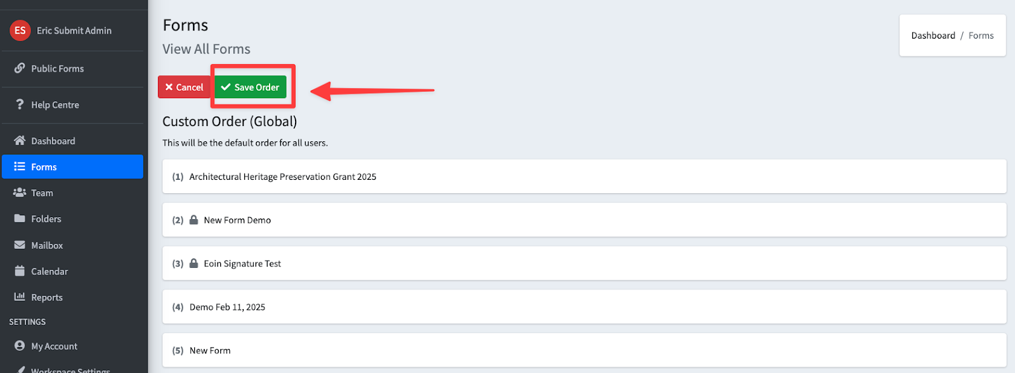Image resolution: width=1015 pixels, height=373 pixels.
Task: Click the Calendar icon in sidebar
Action: pyautogui.click(x=20, y=271)
